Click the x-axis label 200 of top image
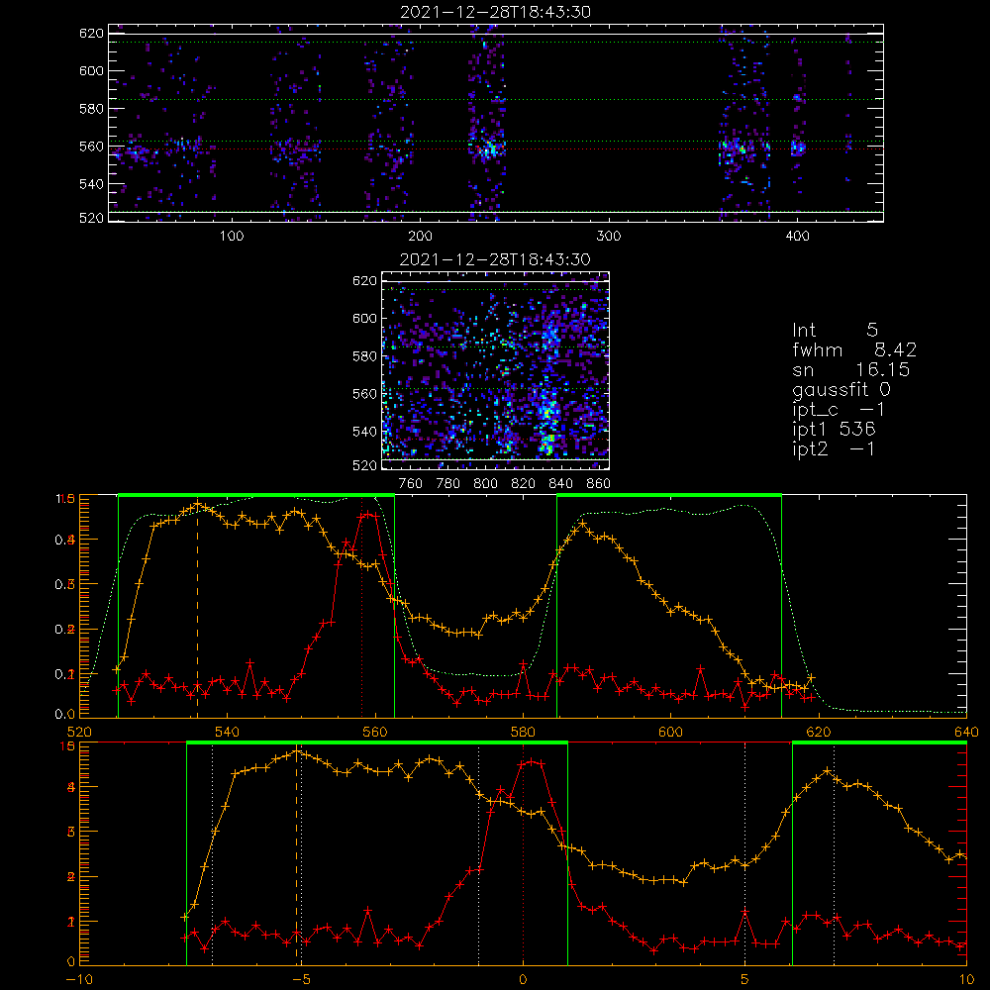Image resolution: width=990 pixels, height=990 pixels. [x=420, y=237]
